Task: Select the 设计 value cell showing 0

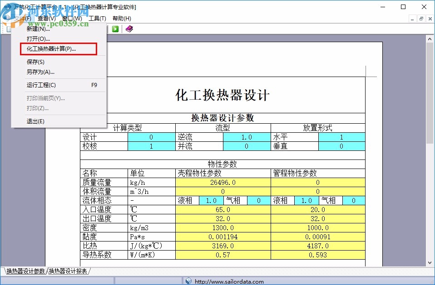Action: pyautogui.click(x=152, y=137)
